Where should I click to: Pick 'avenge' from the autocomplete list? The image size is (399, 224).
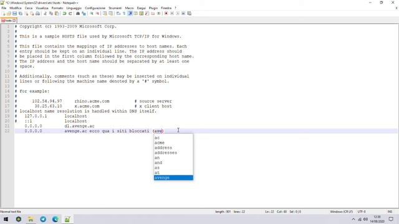[173, 177]
